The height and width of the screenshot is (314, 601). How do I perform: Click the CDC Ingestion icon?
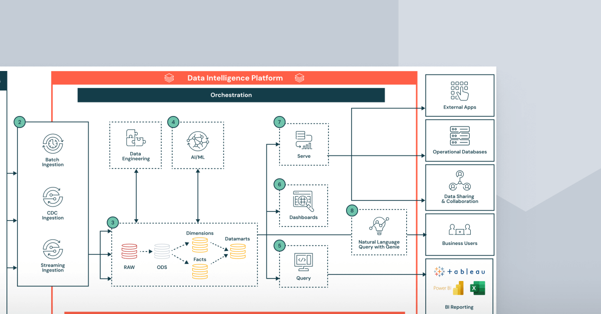click(52, 198)
